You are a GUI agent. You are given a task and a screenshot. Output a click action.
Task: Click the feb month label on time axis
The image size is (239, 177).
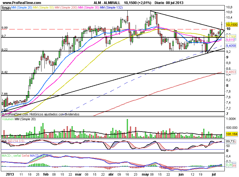pyautogui.click(x=46, y=174)
